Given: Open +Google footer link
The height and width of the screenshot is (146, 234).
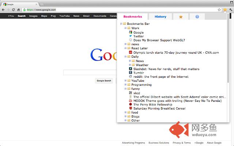Looking at the screenshot, I should (199, 143).
